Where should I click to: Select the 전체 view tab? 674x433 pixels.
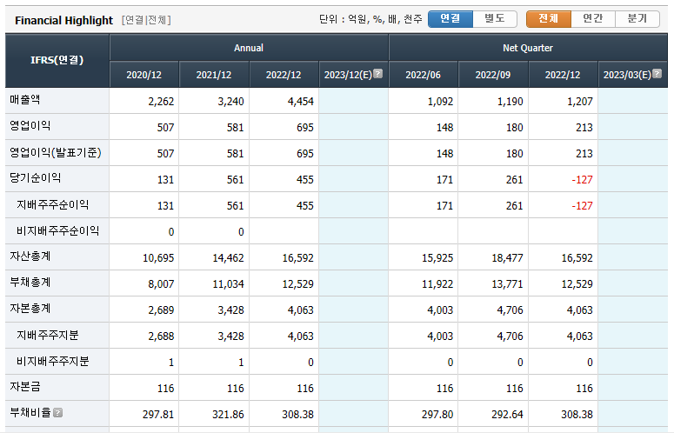click(549, 18)
